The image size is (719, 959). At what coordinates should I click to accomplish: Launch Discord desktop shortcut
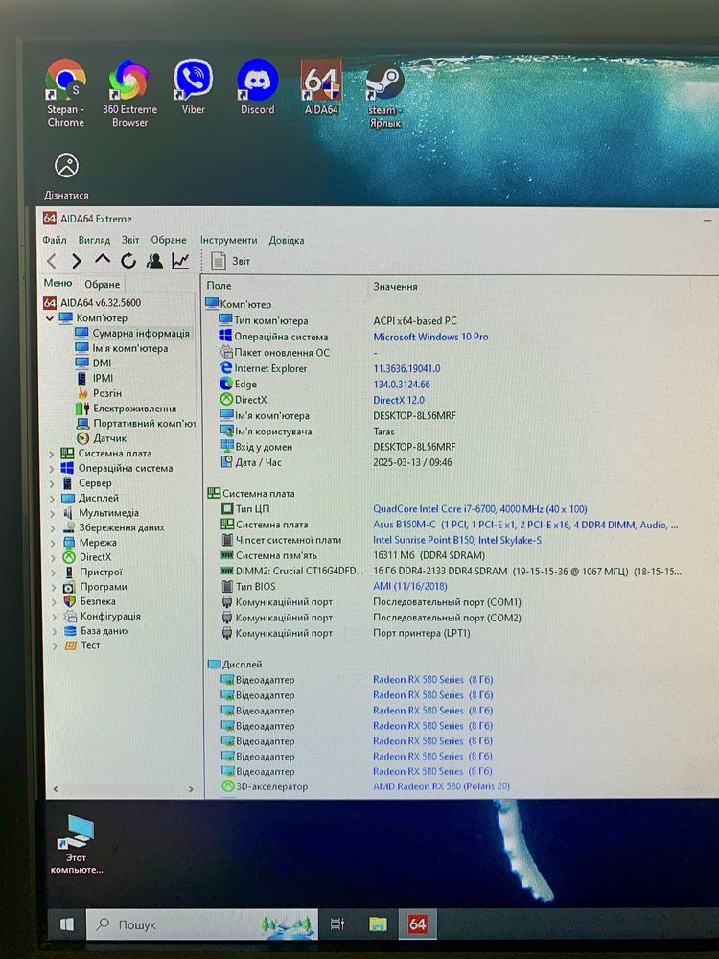[x=257, y=87]
